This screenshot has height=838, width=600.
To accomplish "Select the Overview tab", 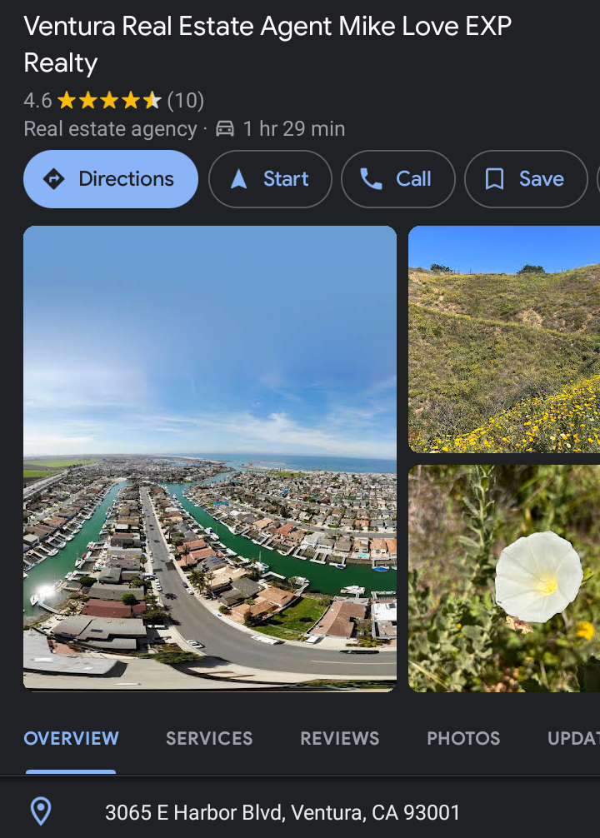I will 71,738.
